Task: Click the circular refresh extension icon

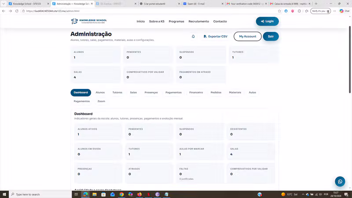Action: coord(299,11)
